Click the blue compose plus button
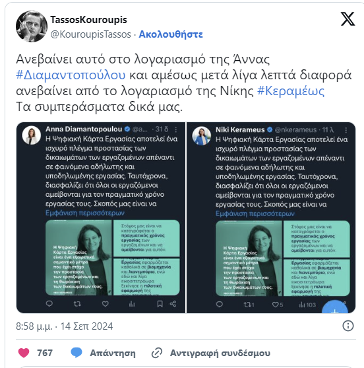This screenshot has width=364, height=368. [x=335, y=308]
